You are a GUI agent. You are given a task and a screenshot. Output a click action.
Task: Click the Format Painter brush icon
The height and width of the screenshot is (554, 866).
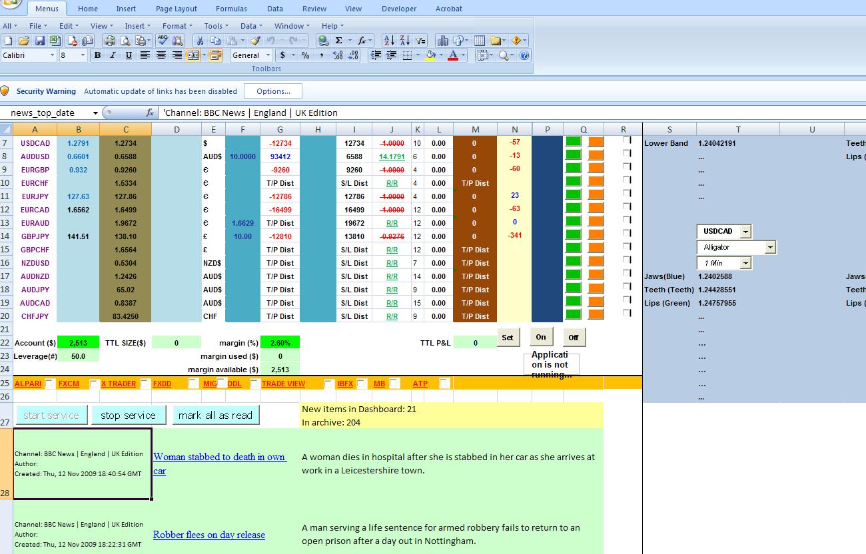254,40
